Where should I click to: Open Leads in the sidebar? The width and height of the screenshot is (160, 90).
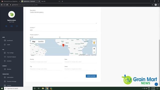[x=8, y=44]
